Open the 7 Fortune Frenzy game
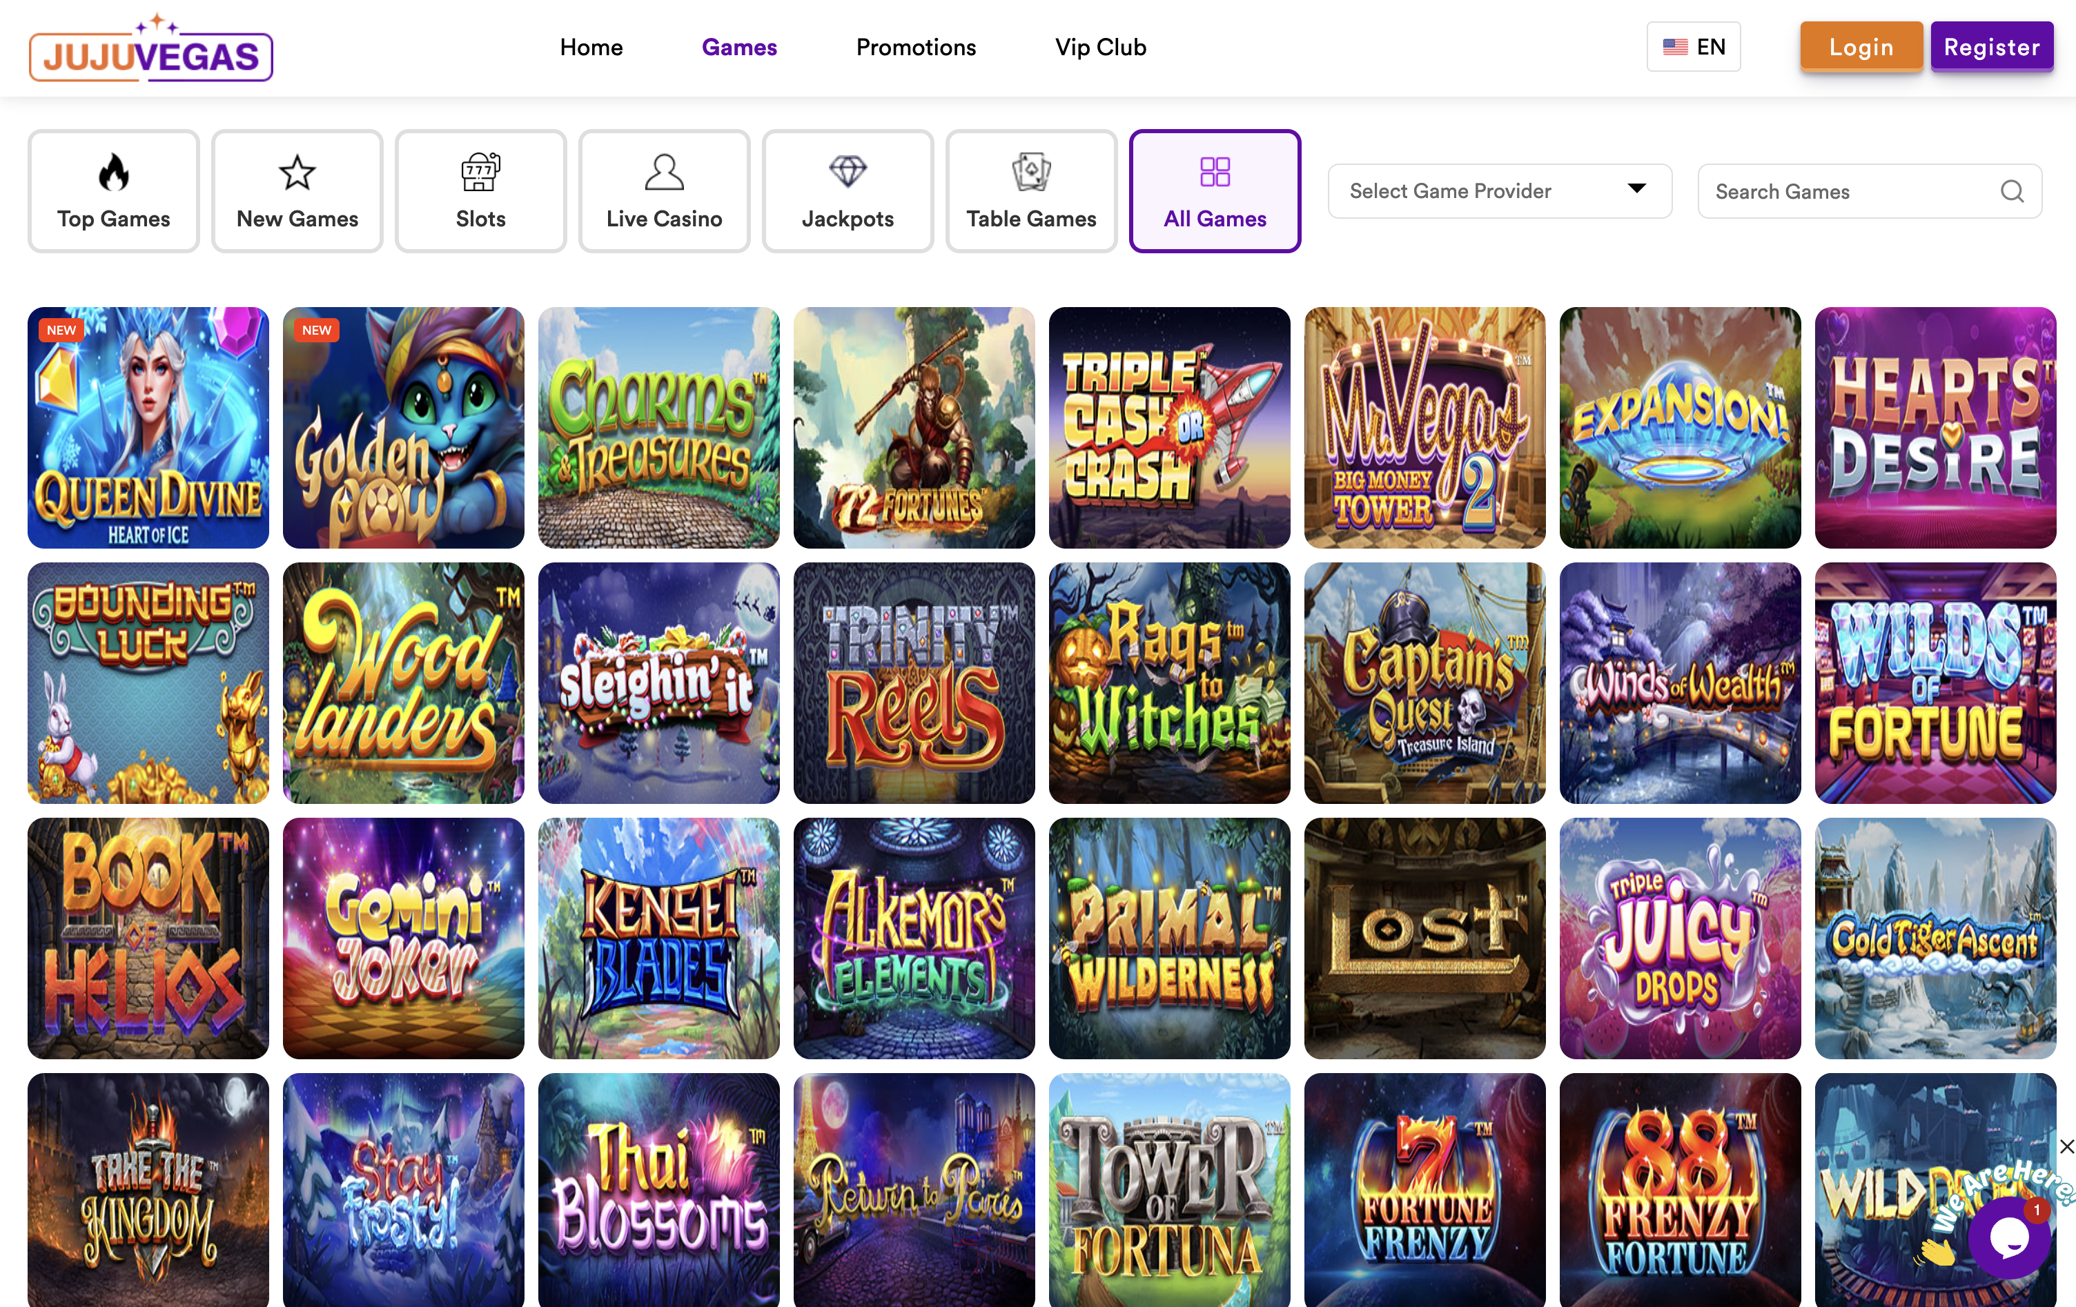Screen dimensions: 2076x1307 point(1424,1190)
